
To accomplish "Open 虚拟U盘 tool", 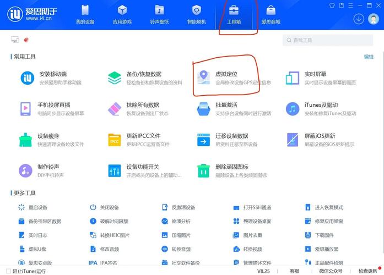I will tap(32, 249).
